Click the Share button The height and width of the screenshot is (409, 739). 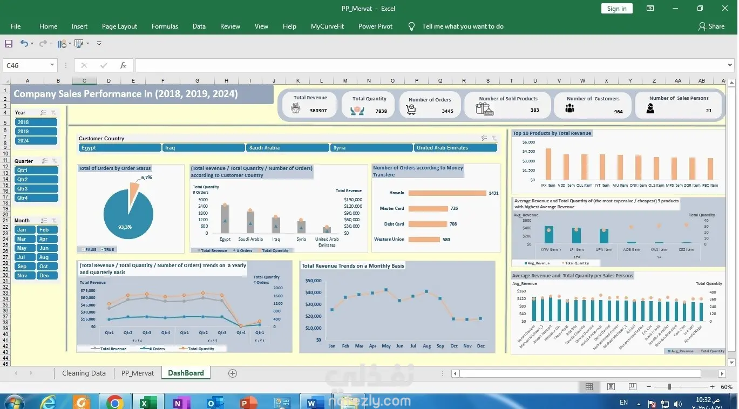pyautogui.click(x=711, y=26)
